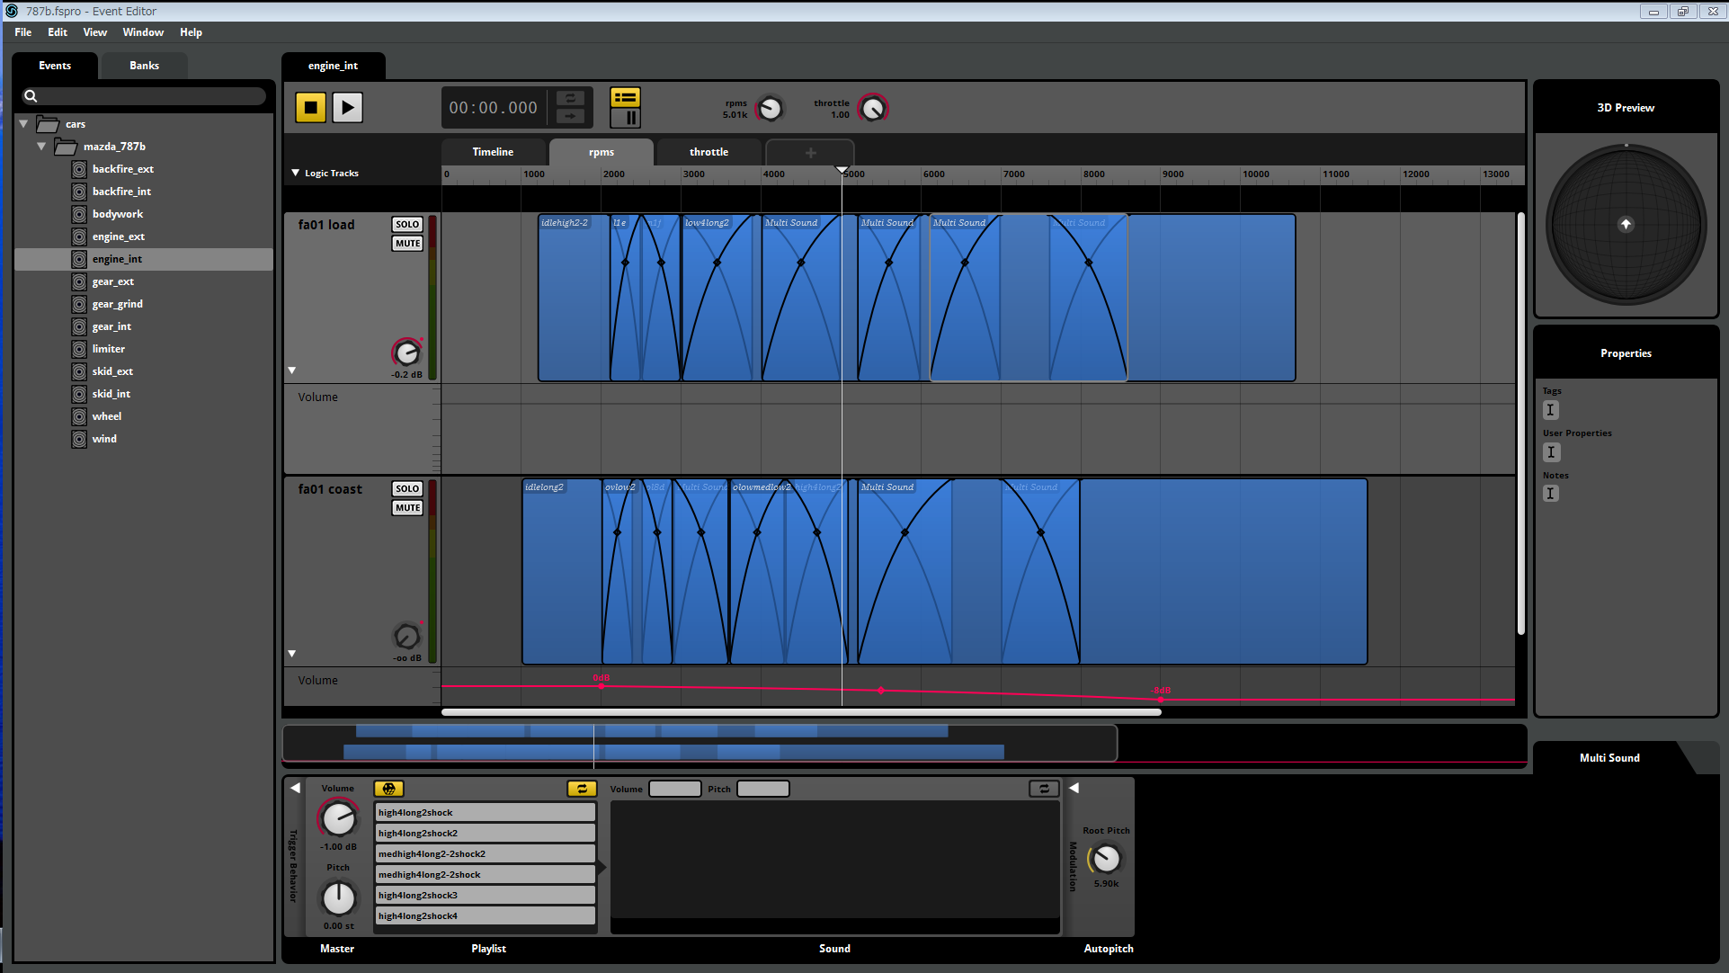Viewport: 1729px width, 973px height.
Task: Click the playlist randomize dice icon
Action: tap(388, 789)
